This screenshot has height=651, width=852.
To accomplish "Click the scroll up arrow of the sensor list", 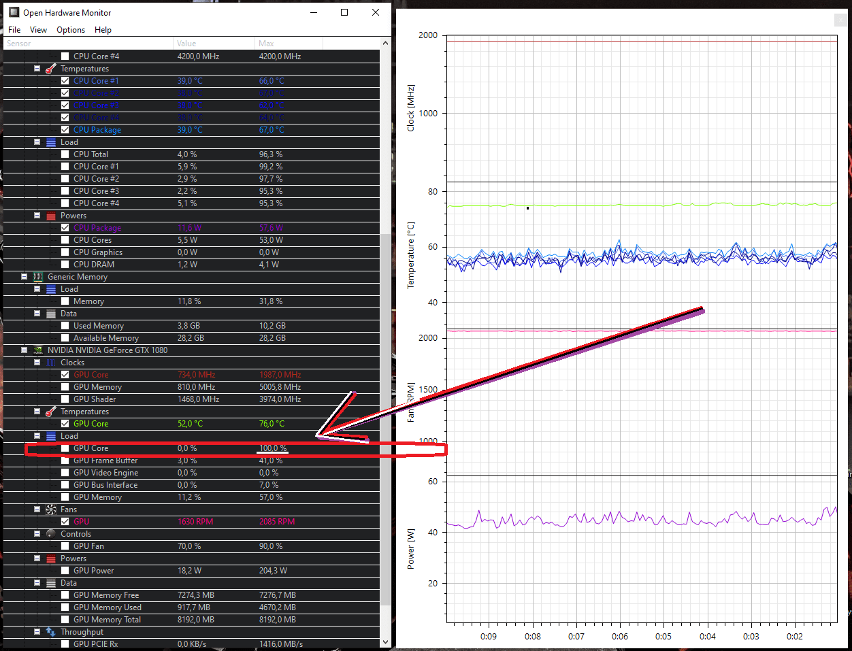I will pyautogui.click(x=386, y=44).
